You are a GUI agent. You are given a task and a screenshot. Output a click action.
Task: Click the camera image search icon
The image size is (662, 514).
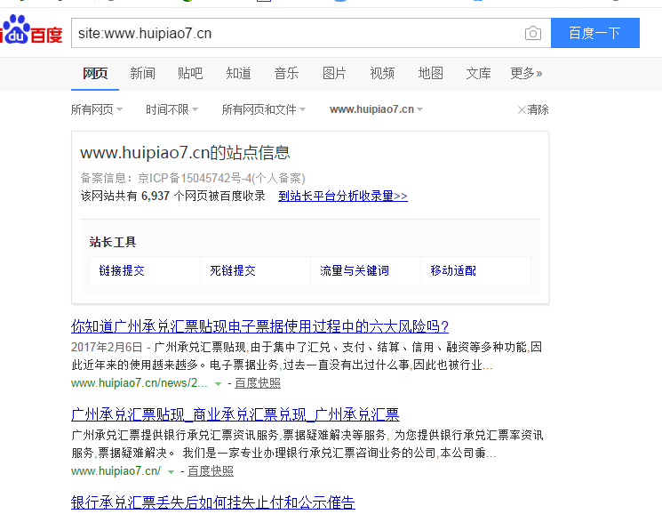(532, 34)
